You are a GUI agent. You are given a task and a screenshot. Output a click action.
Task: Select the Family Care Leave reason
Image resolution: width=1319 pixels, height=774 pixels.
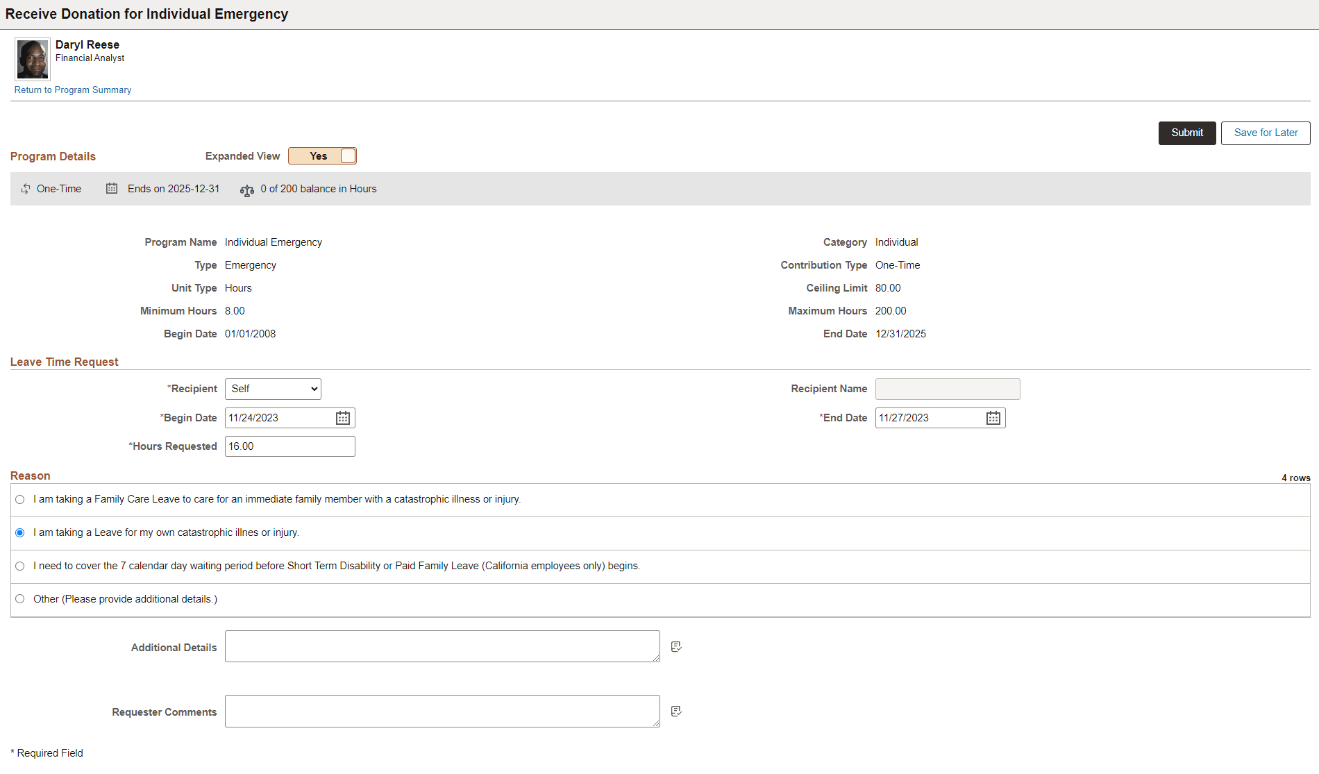tap(20, 500)
